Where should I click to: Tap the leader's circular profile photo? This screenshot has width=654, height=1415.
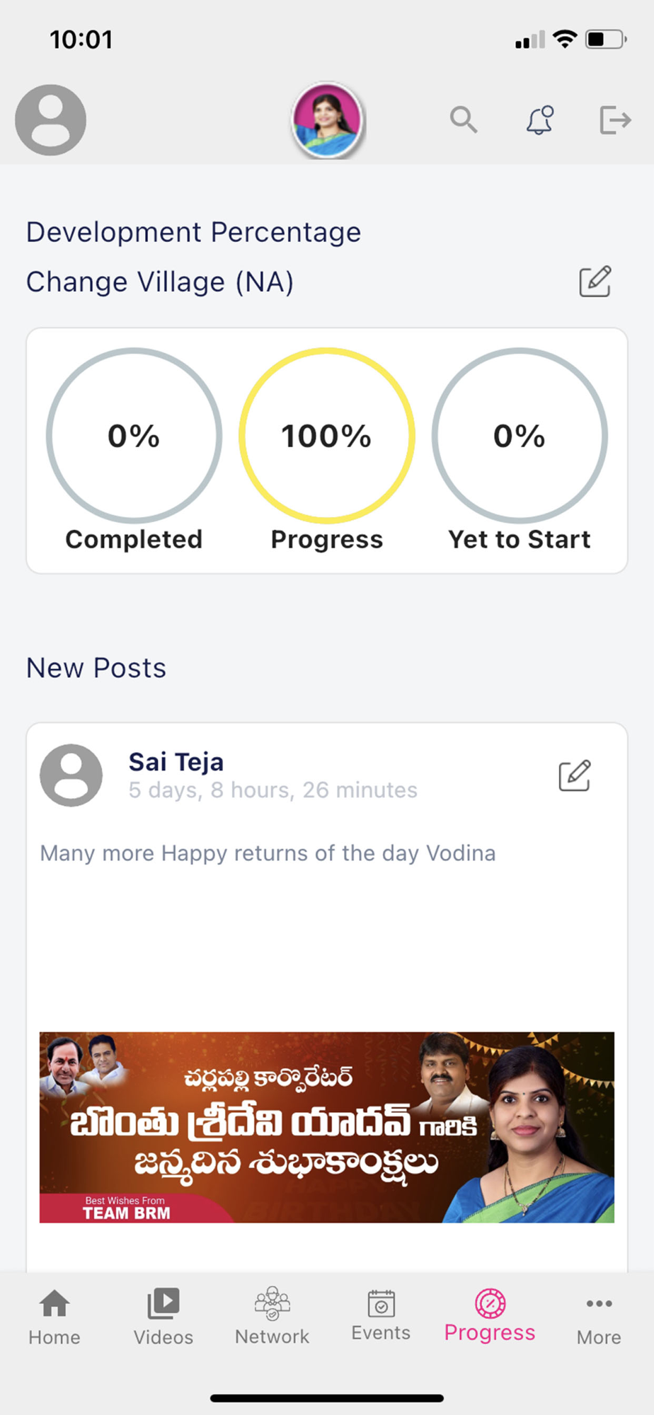327,120
